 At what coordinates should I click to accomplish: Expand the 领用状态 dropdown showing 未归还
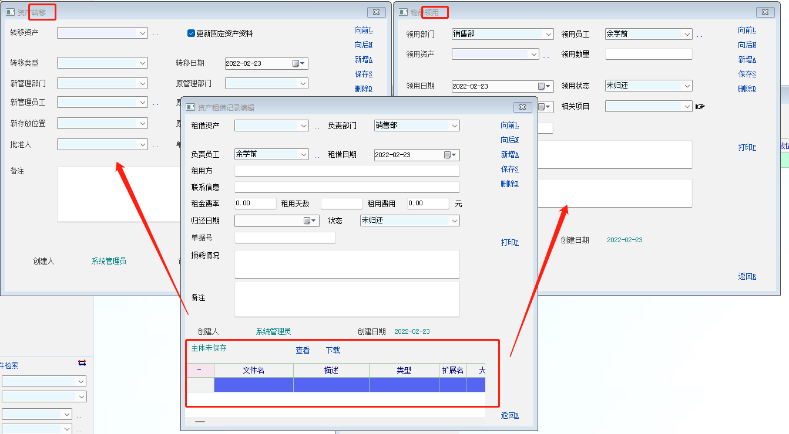[x=687, y=86]
